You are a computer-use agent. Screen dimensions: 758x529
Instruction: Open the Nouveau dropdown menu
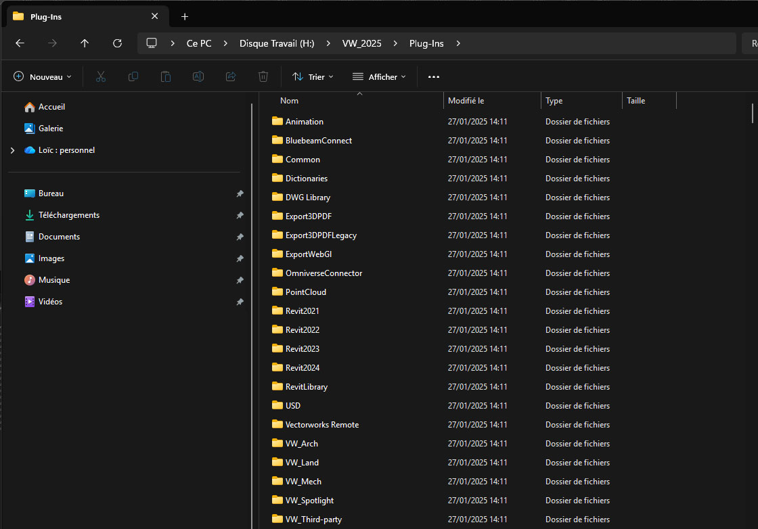pos(43,77)
